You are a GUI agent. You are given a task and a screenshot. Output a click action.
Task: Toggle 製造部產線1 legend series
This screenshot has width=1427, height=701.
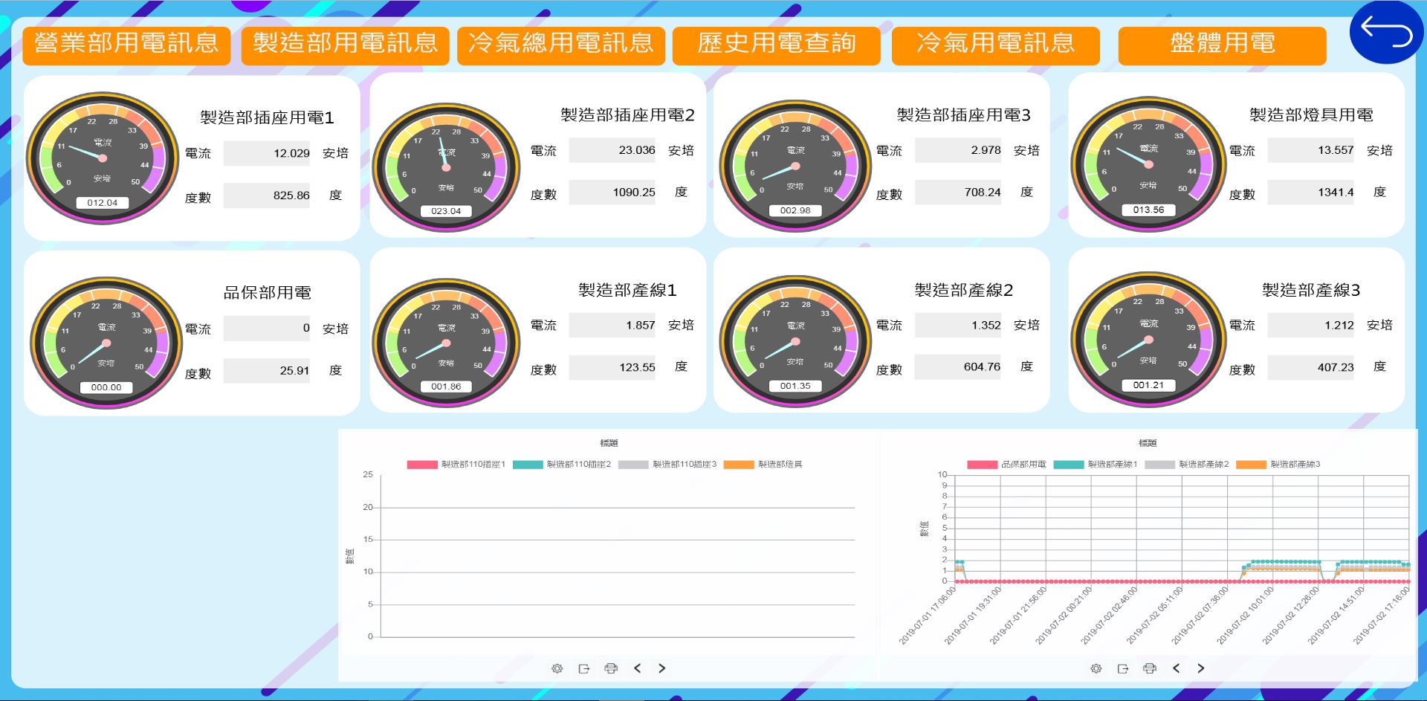click(x=1096, y=464)
